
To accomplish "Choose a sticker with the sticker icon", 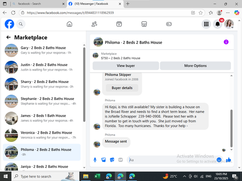I will click(x=112, y=160).
